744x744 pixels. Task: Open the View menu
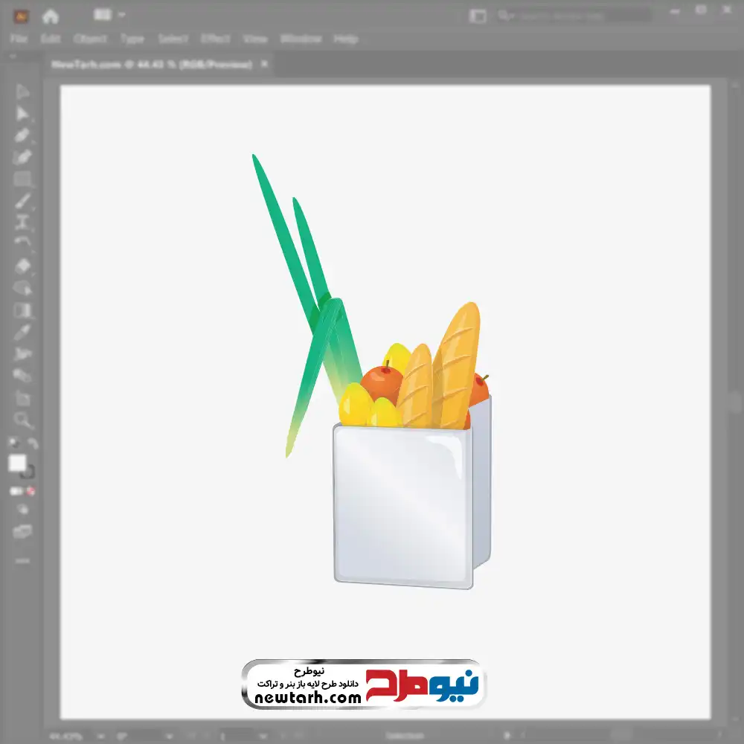(255, 39)
